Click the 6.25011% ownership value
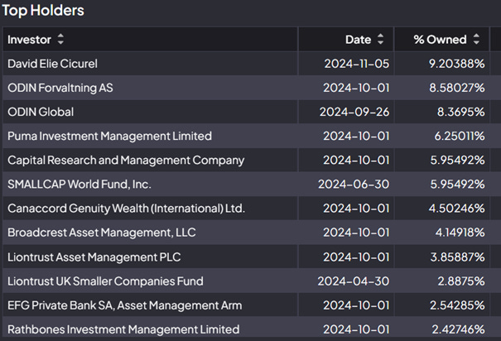 (x=460, y=136)
